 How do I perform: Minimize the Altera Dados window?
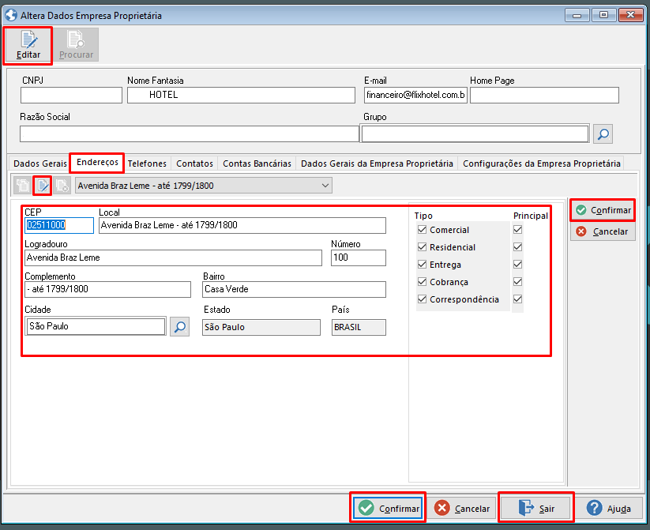click(577, 15)
